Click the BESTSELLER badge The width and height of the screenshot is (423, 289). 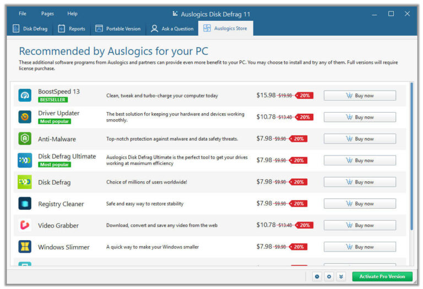point(53,99)
